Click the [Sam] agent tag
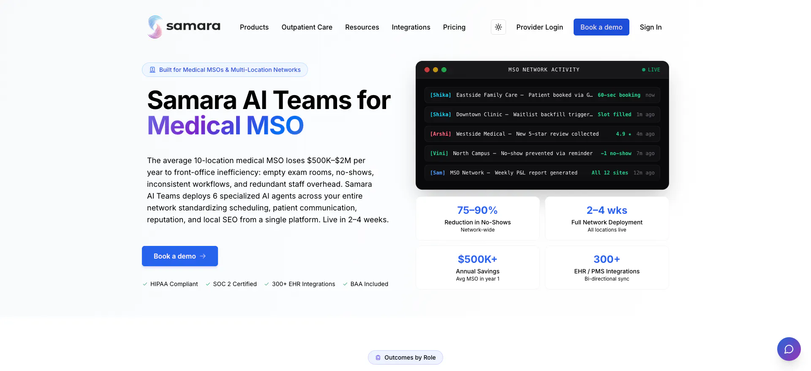This screenshot has width=811, height=371. [438, 173]
